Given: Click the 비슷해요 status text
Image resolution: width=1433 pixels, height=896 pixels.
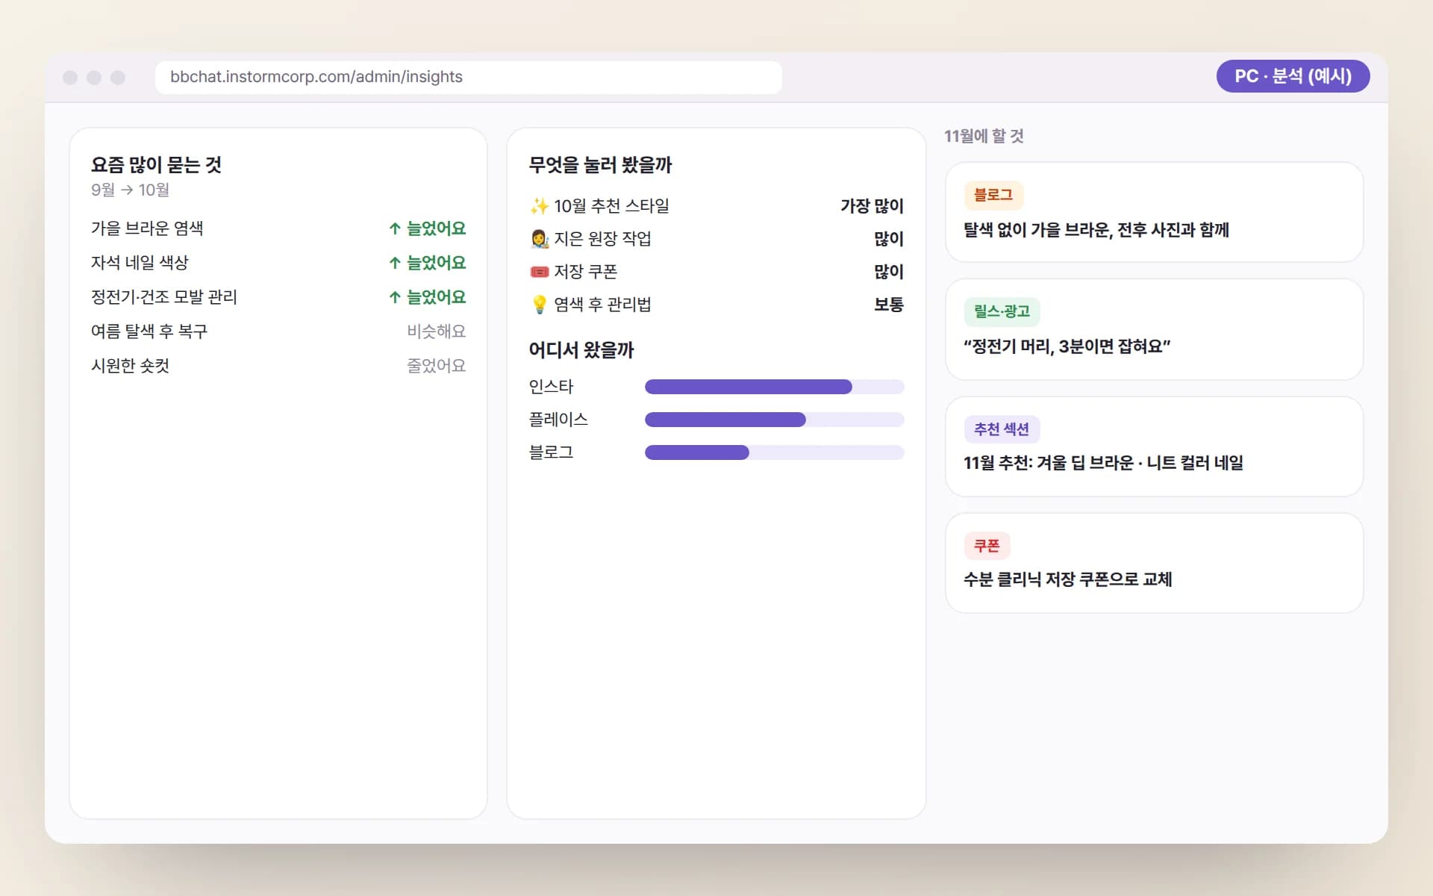Looking at the screenshot, I should tap(436, 332).
